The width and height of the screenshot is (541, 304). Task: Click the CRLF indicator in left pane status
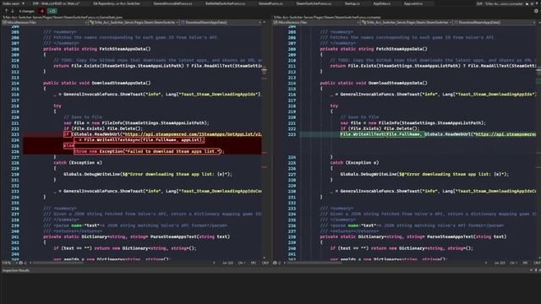click(x=265, y=263)
